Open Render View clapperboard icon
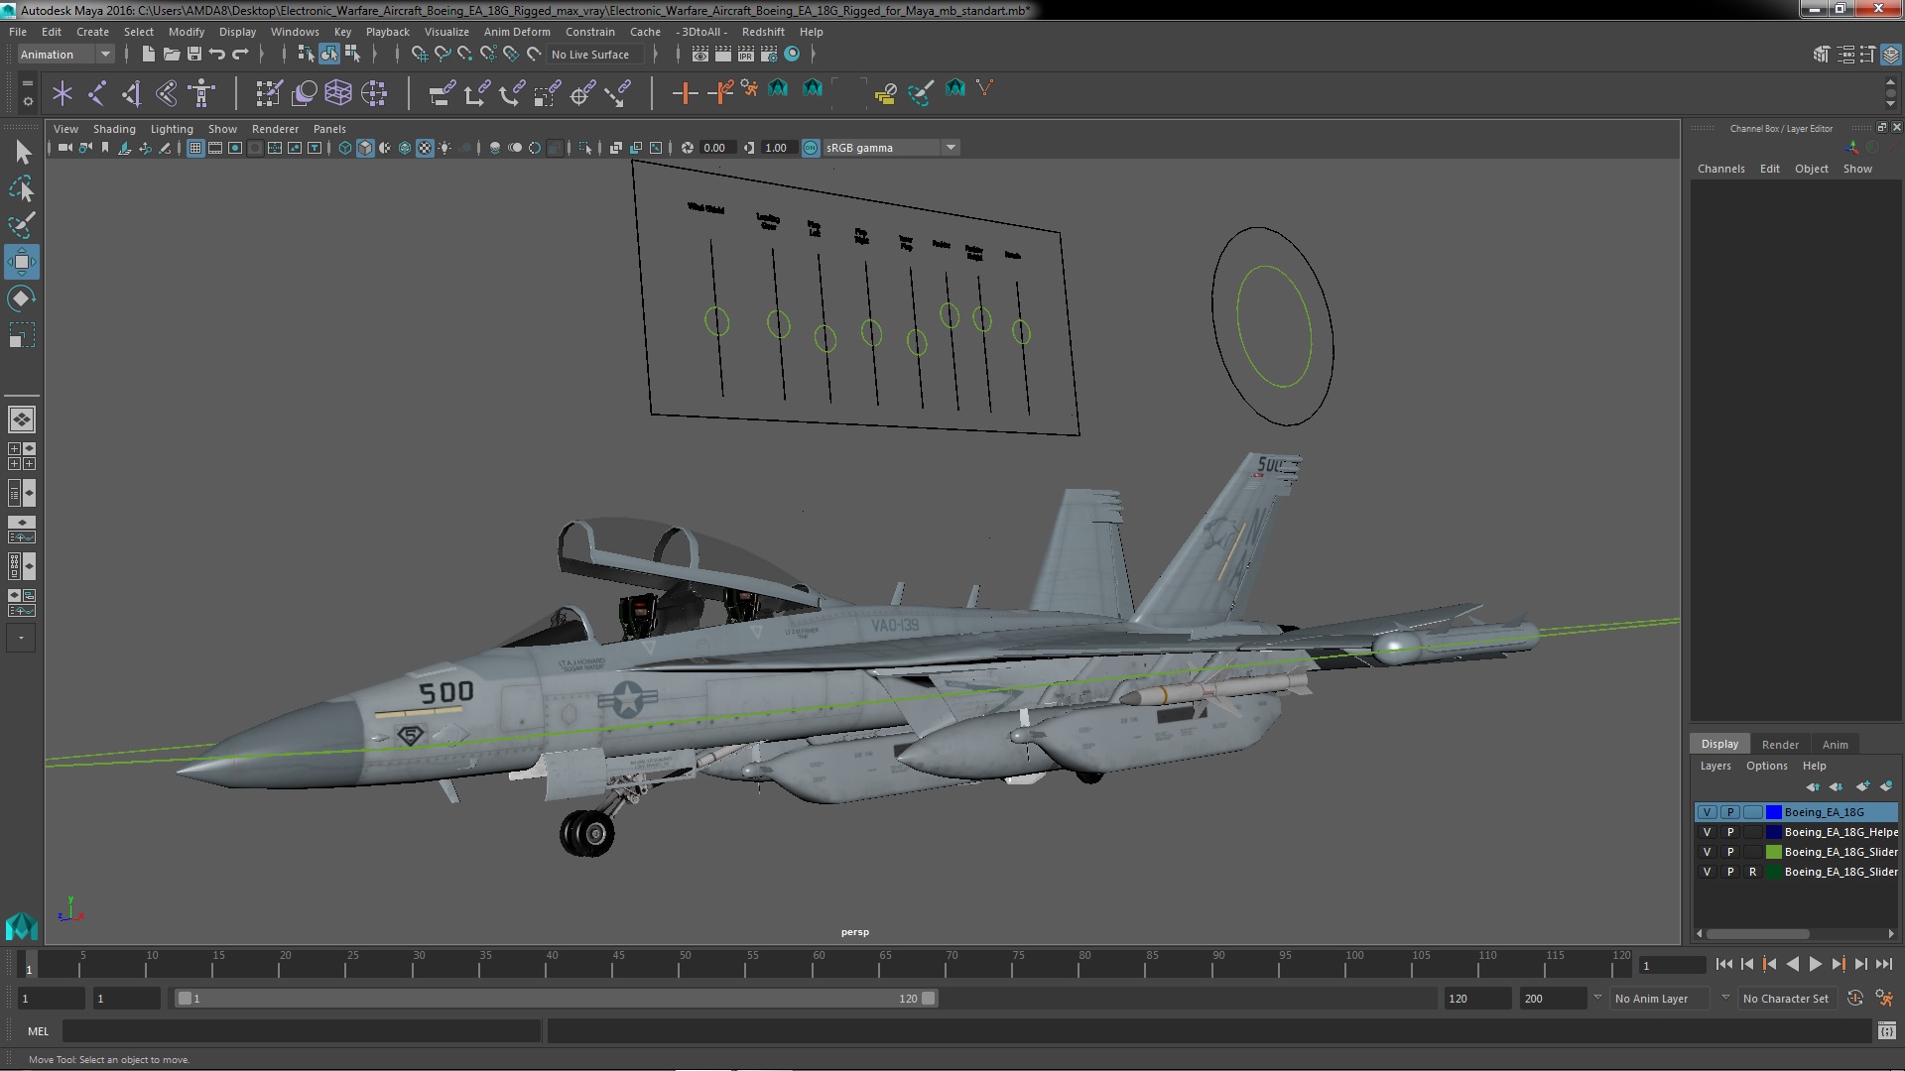The image size is (1905, 1071). click(700, 54)
